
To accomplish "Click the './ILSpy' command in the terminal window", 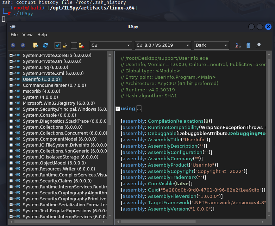I will tap(23, 14).
